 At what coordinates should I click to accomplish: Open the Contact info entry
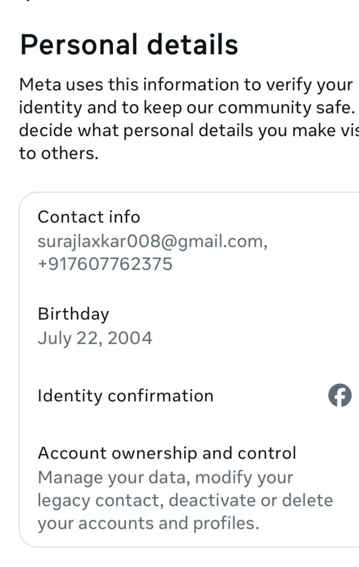[x=189, y=241]
